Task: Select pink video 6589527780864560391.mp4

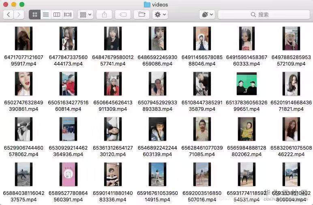Action: click(68, 174)
